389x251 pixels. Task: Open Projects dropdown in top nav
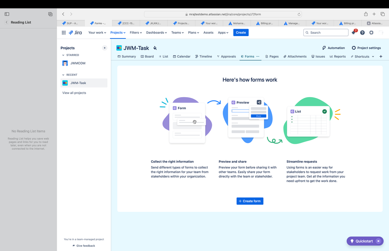tap(118, 32)
